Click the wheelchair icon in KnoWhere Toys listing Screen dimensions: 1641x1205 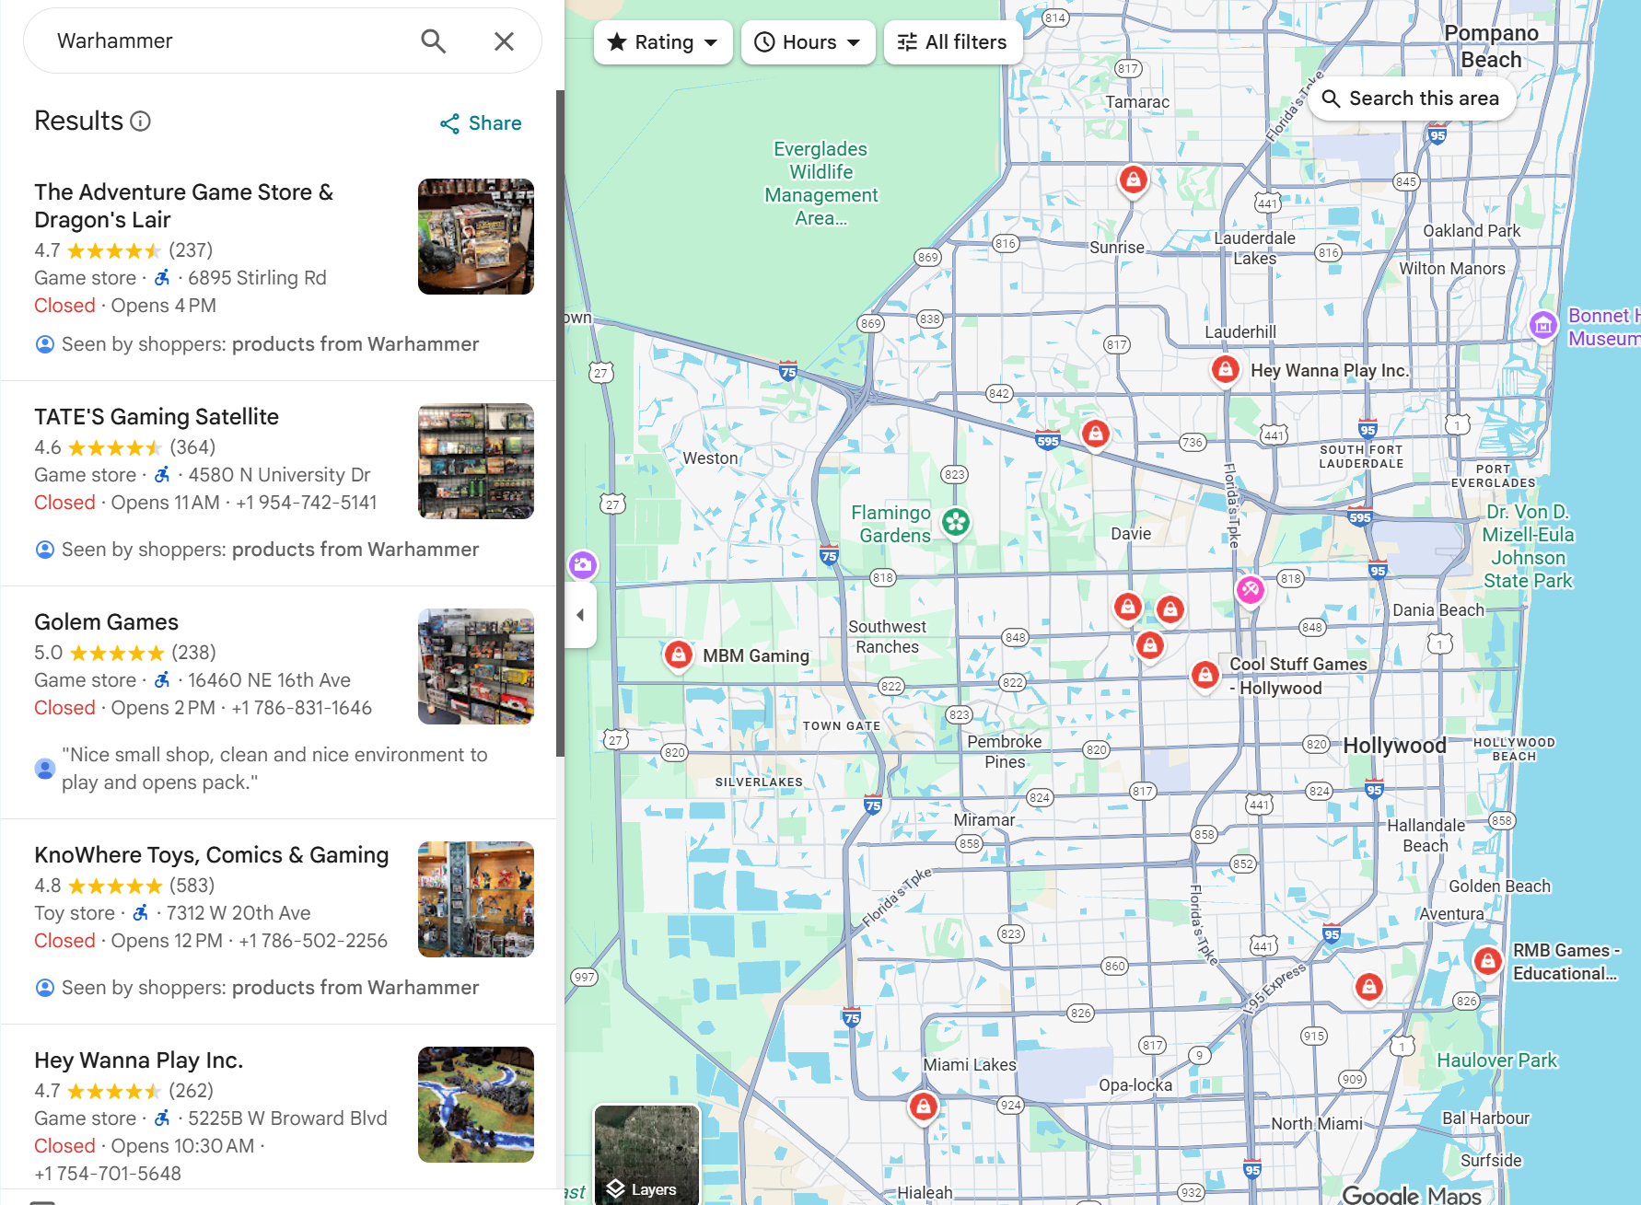[x=141, y=913]
